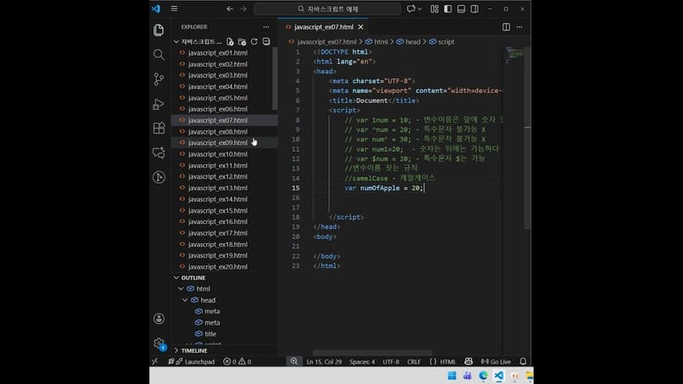Collapse the project folder section
The image size is (683, 384).
[177, 42]
